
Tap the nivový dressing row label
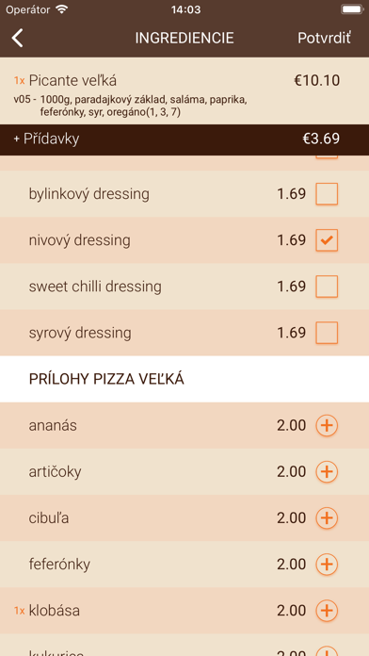pyautogui.click(x=79, y=240)
